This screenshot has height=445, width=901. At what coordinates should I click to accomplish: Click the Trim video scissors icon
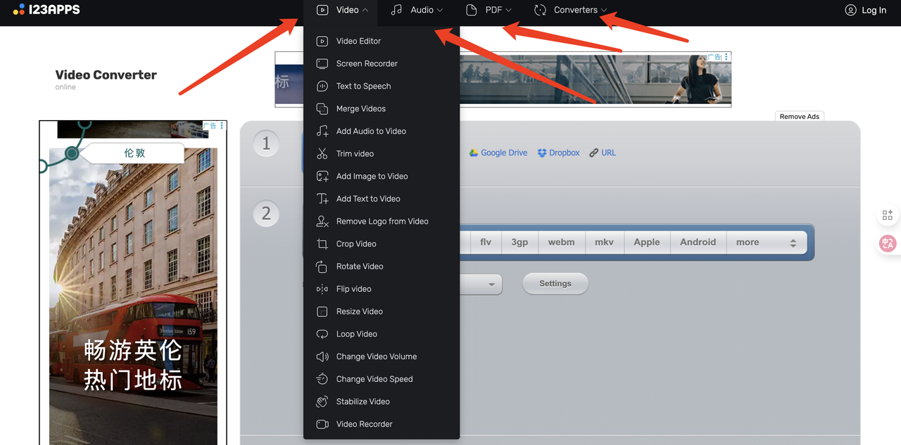click(x=322, y=154)
